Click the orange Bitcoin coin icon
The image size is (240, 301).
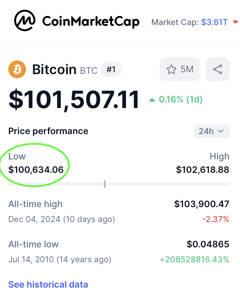pos(17,69)
